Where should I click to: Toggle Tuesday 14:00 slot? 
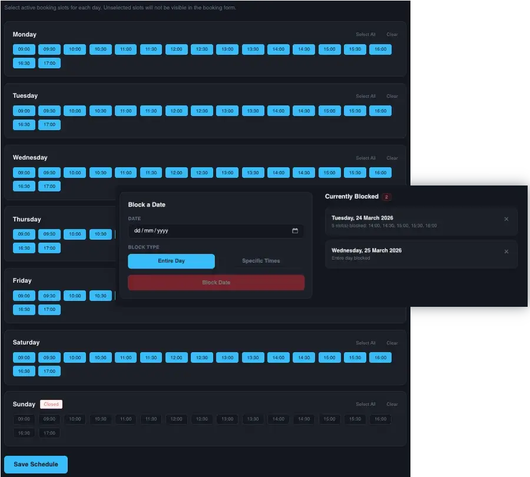(x=278, y=111)
